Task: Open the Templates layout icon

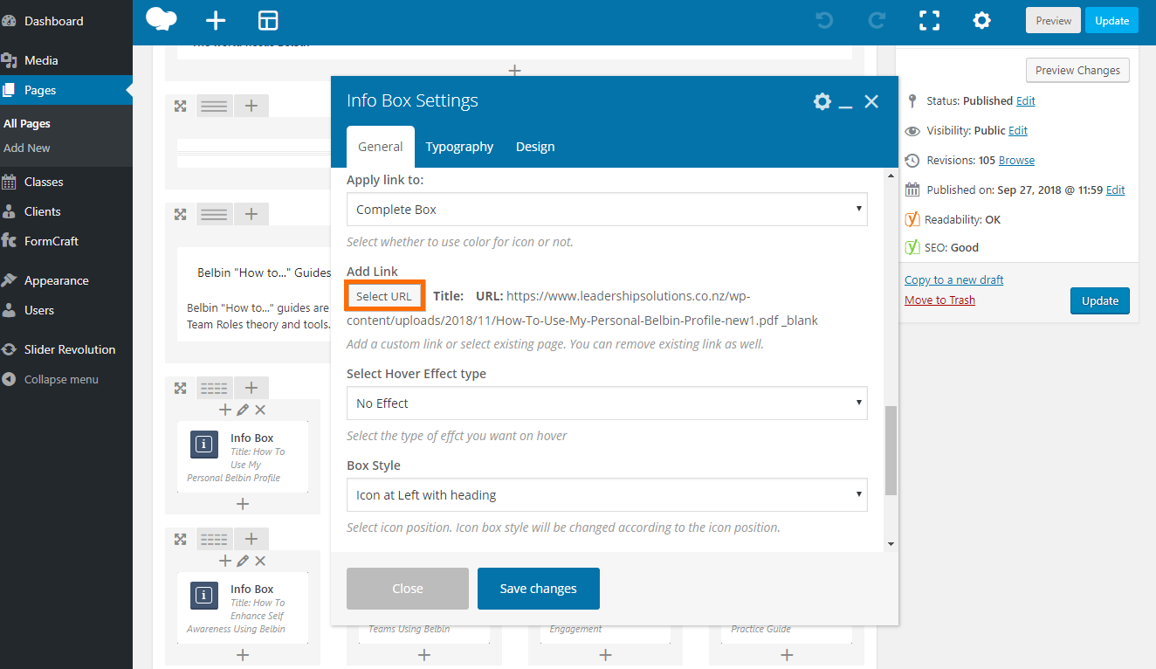Action: pos(268,21)
